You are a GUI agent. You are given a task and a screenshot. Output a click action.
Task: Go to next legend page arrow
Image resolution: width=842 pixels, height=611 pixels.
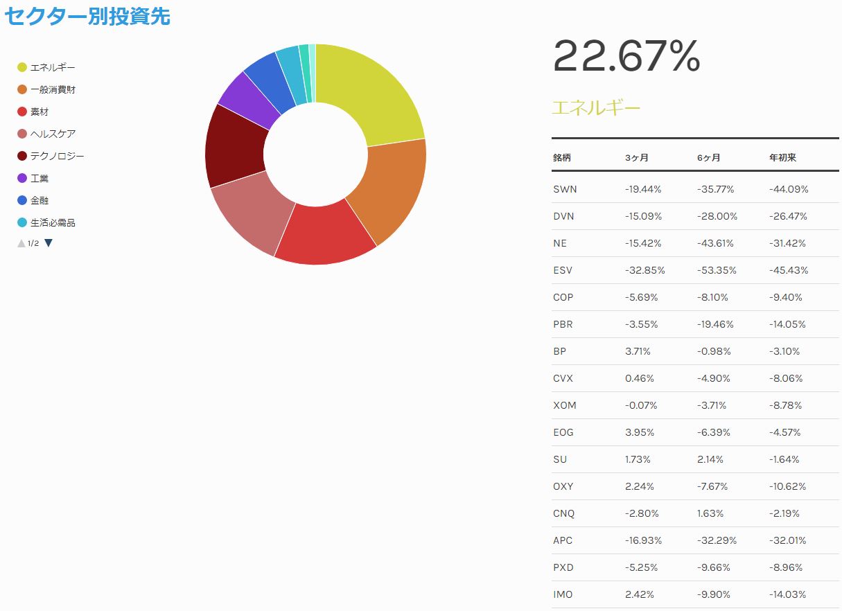(49, 243)
